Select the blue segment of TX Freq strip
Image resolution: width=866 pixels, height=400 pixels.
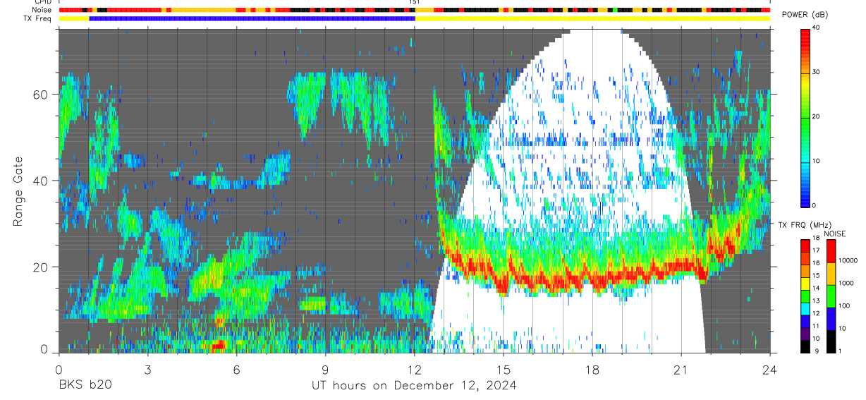click(x=252, y=18)
